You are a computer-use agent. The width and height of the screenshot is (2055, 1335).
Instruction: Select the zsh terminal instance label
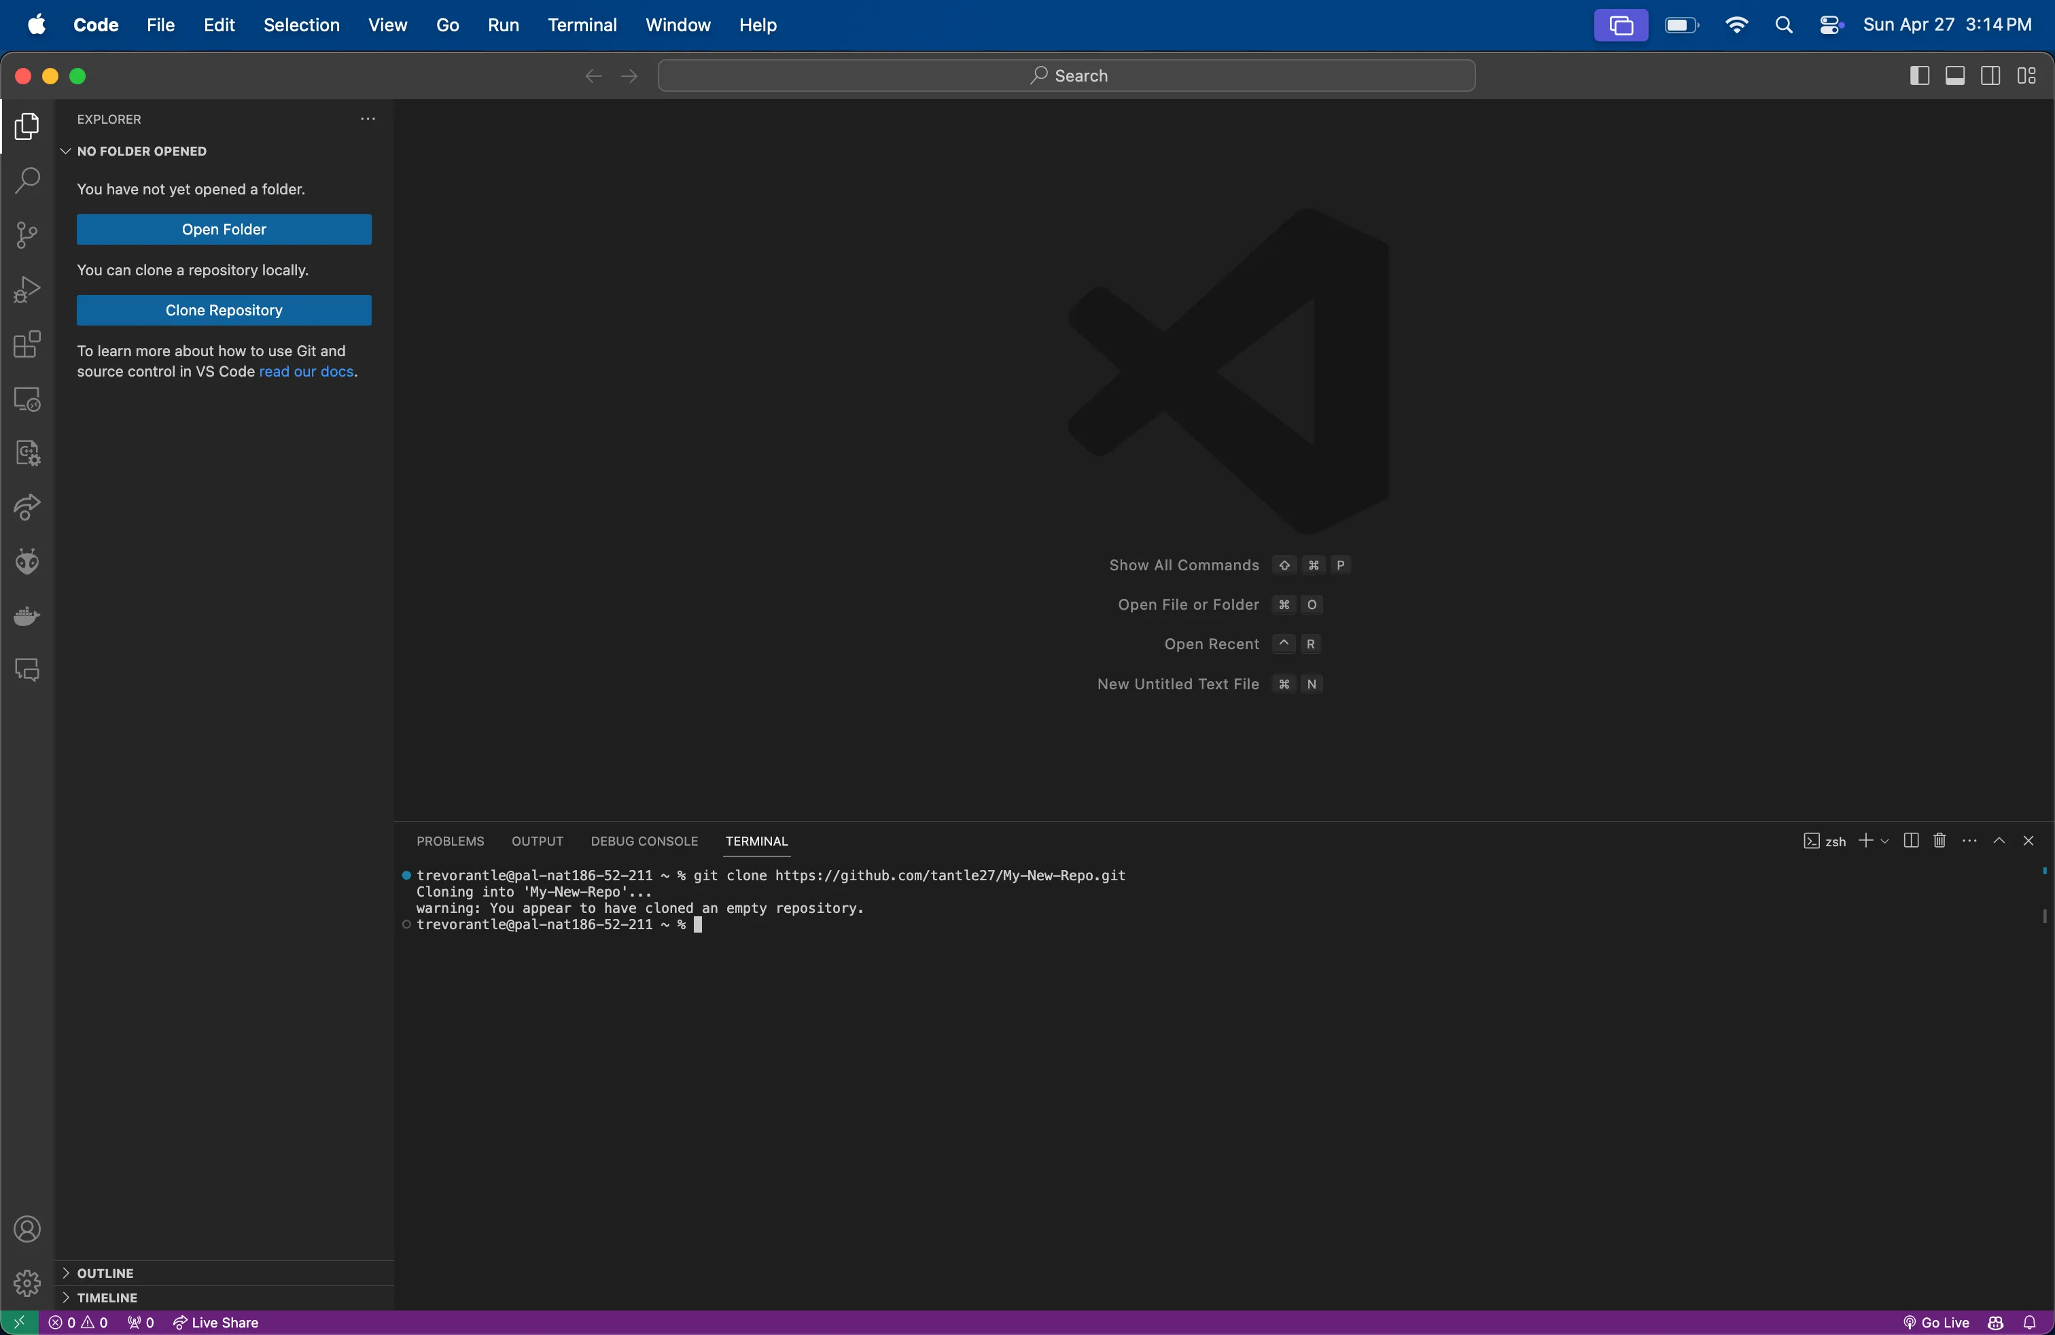(x=1825, y=841)
